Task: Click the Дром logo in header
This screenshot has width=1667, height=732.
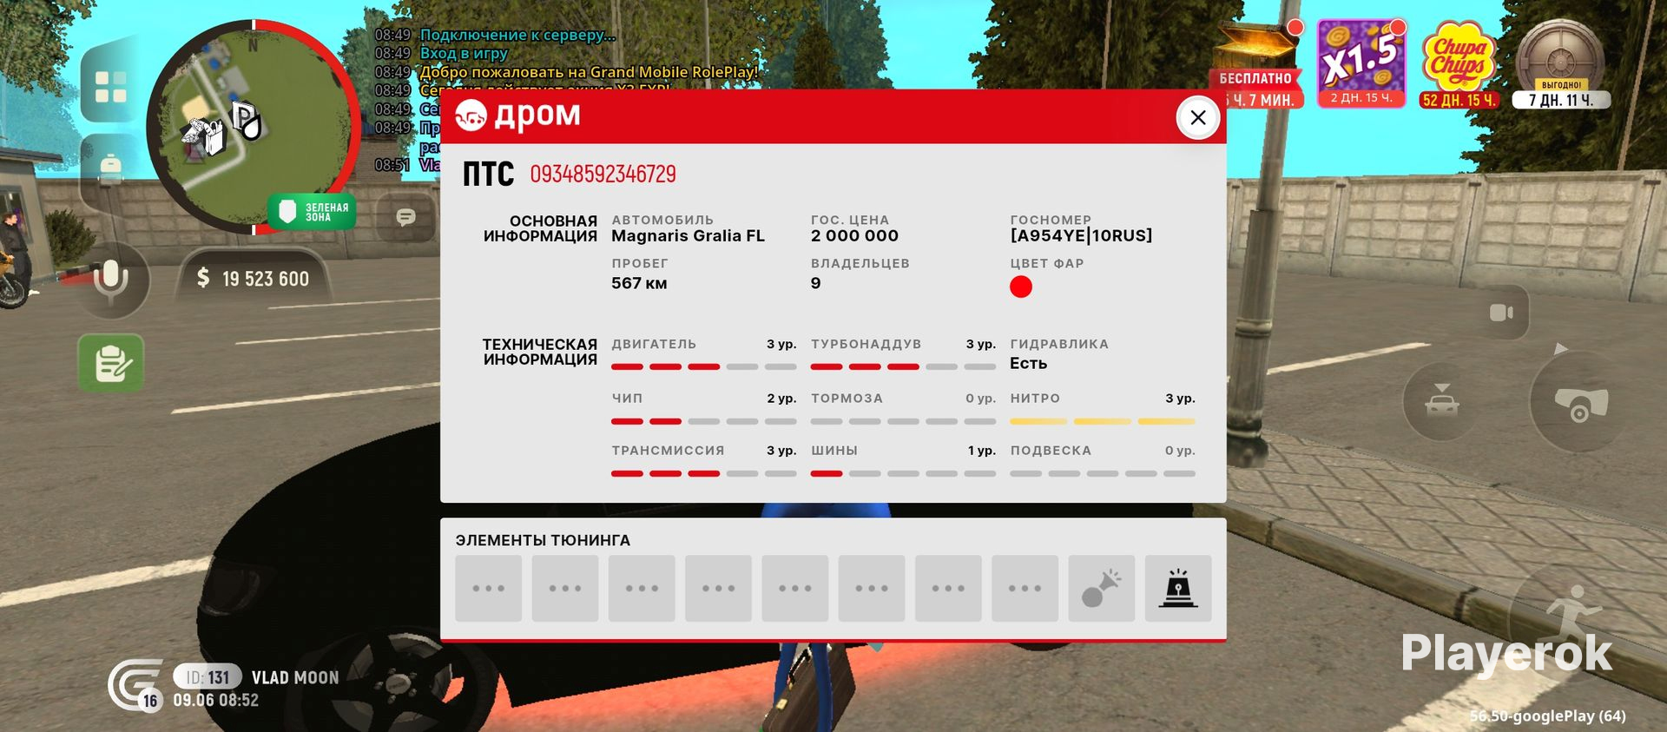Action: tap(518, 115)
